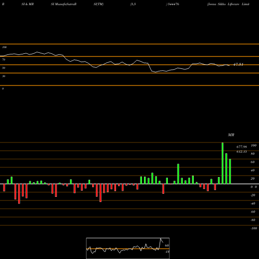Click the RSI 100 level label

pos(4,47)
